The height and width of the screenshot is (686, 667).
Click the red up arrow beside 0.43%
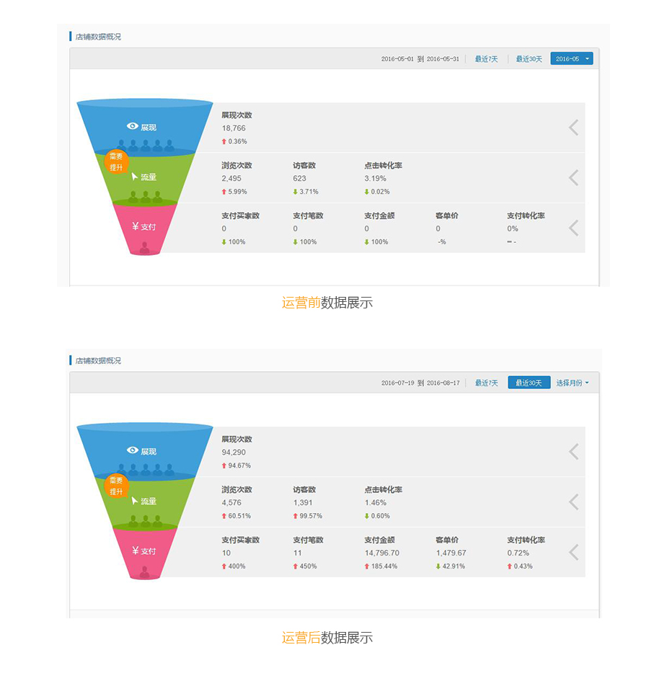pyautogui.click(x=509, y=566)
